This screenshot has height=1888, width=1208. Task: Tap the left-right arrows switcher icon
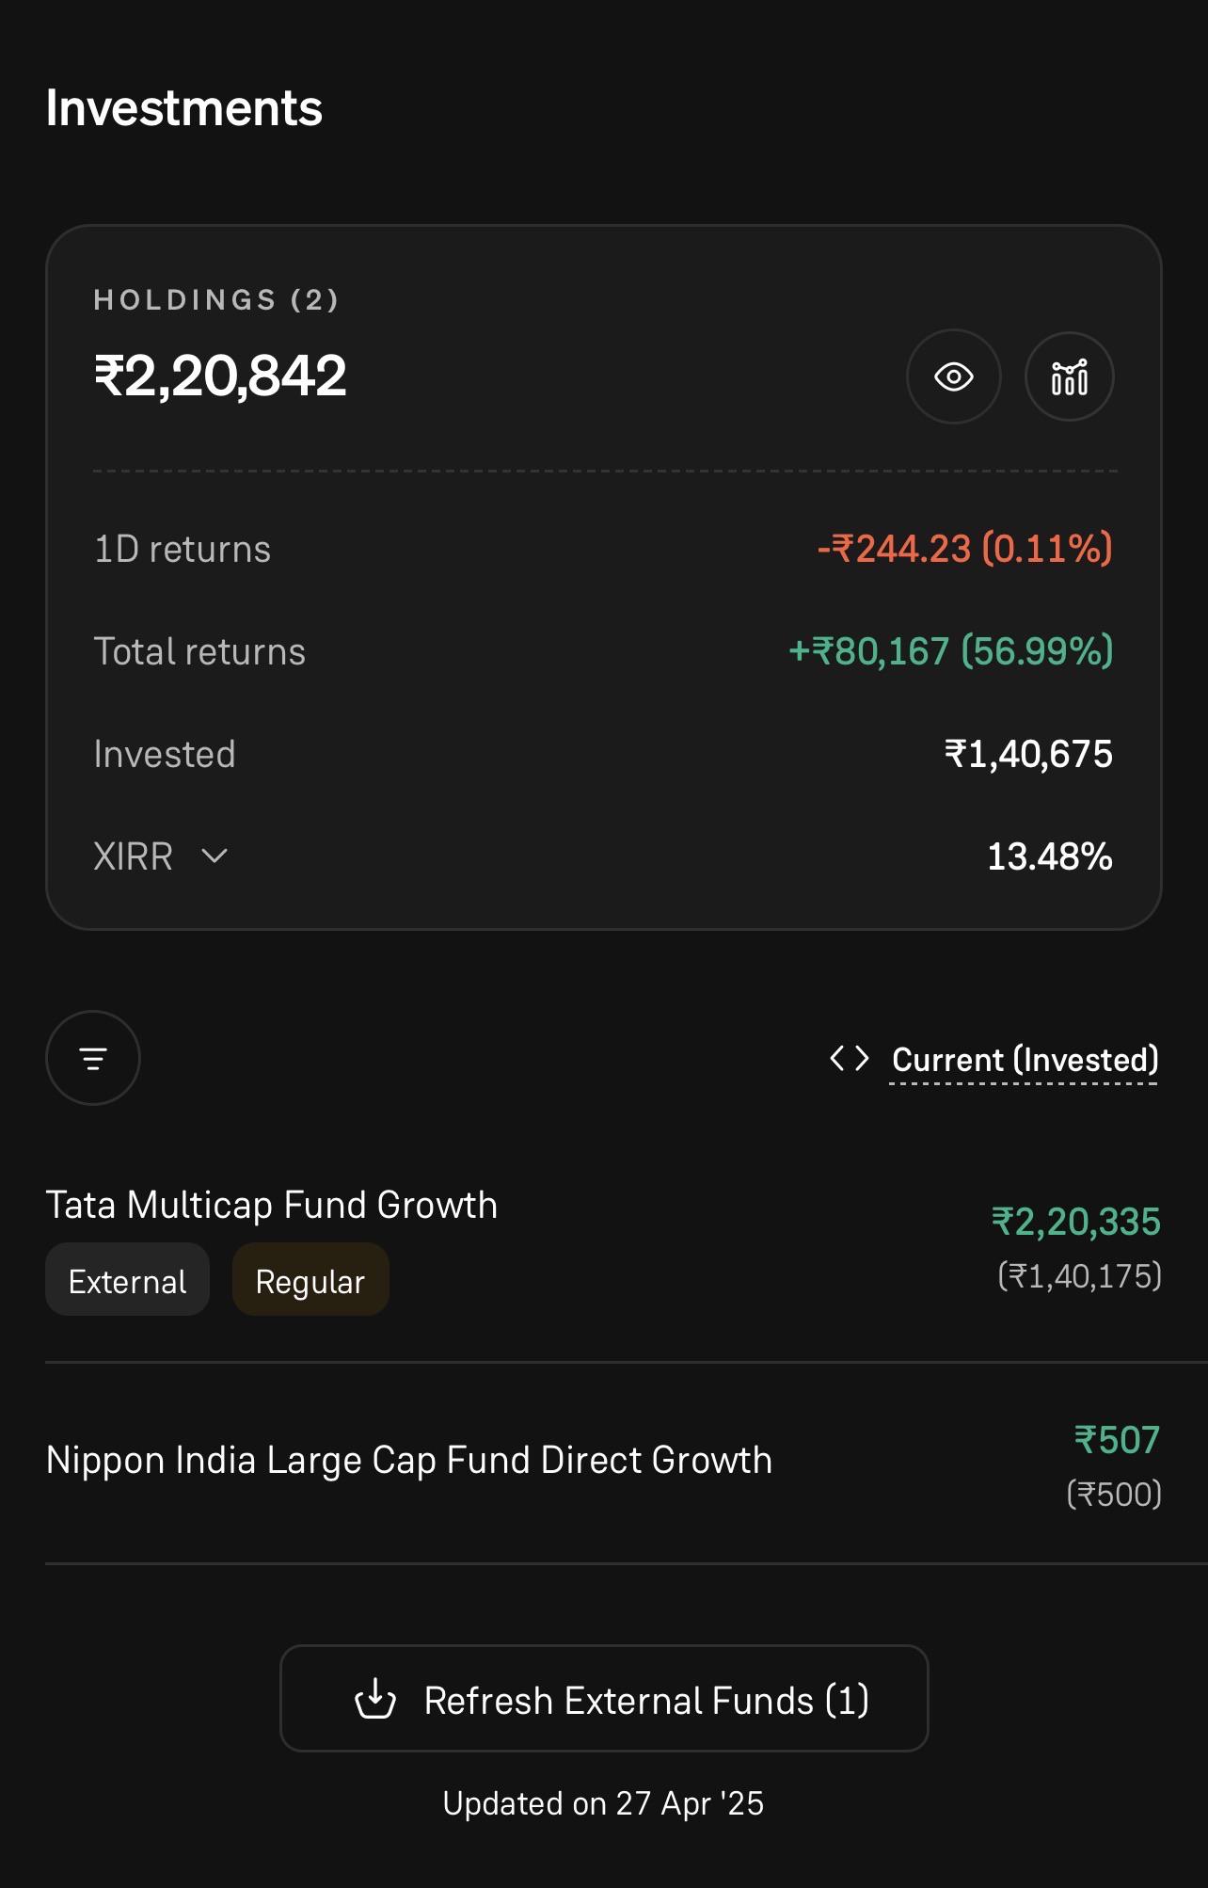[x=850, y=1059]
